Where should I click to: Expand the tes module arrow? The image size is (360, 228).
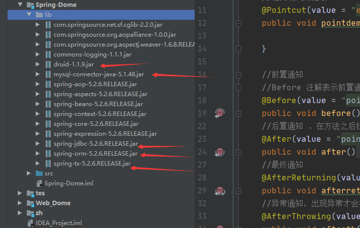click(20, 193)
